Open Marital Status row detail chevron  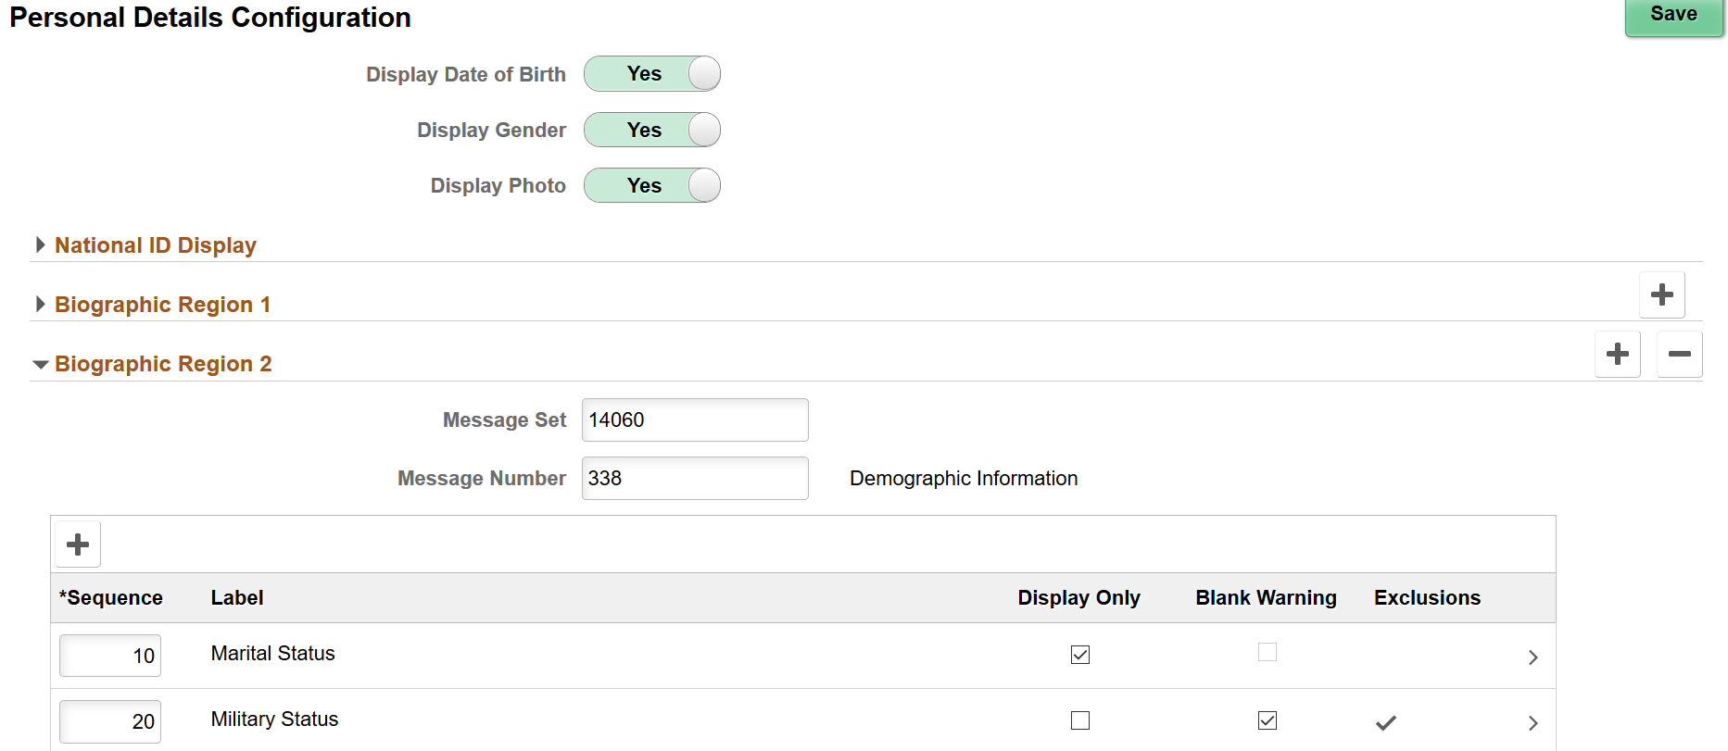click(1532, 657)
